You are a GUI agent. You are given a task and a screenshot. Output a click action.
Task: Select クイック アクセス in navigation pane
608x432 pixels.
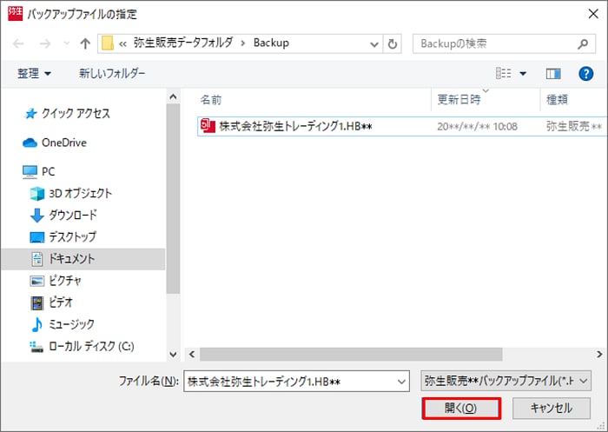point(76,113)
